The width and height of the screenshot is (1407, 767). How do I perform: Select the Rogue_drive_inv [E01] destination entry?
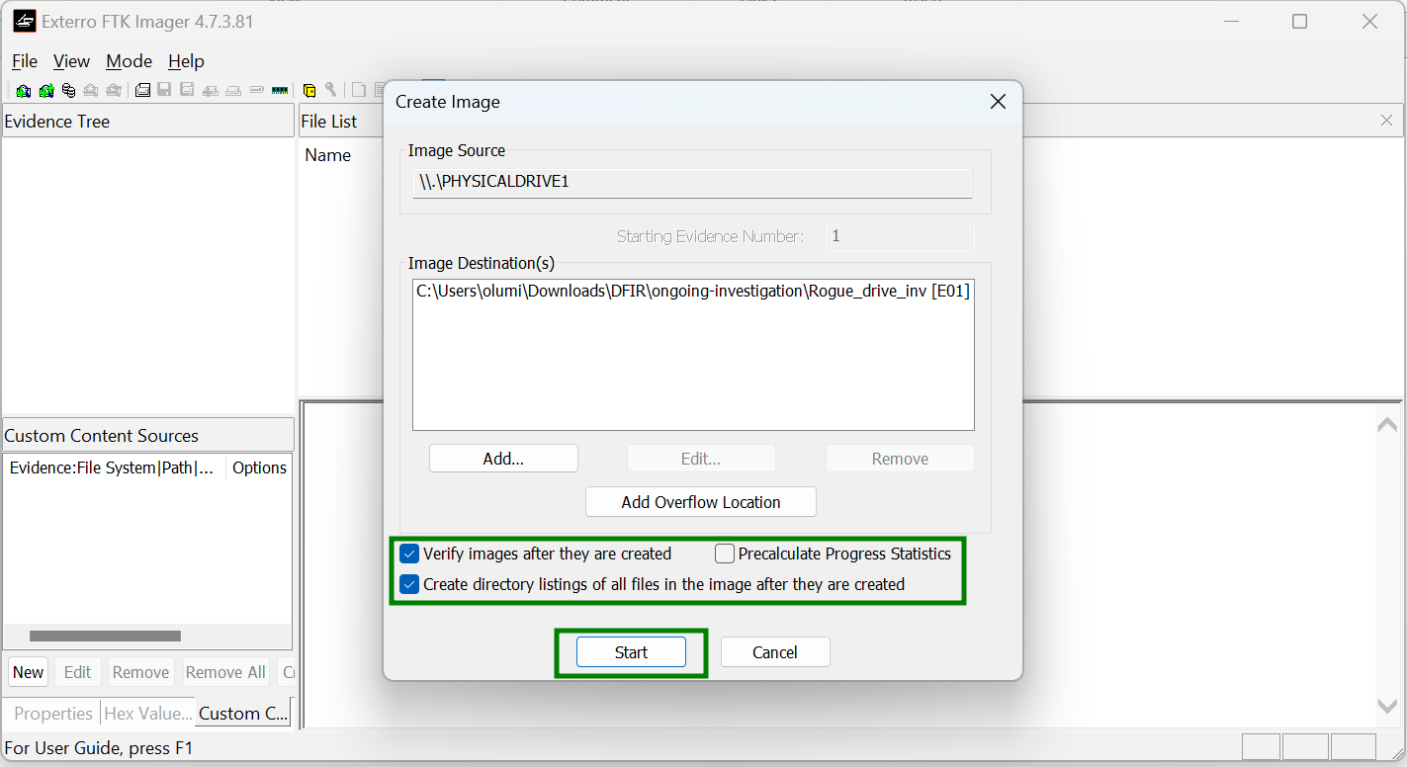tap(693, 292)
